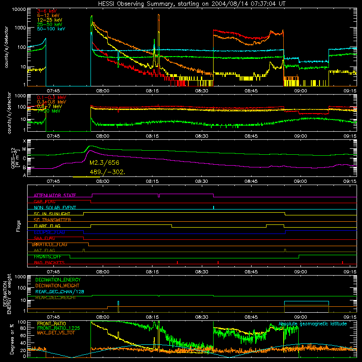Click the NON_SOLAR_EVENT flag label

click(55, 208)
